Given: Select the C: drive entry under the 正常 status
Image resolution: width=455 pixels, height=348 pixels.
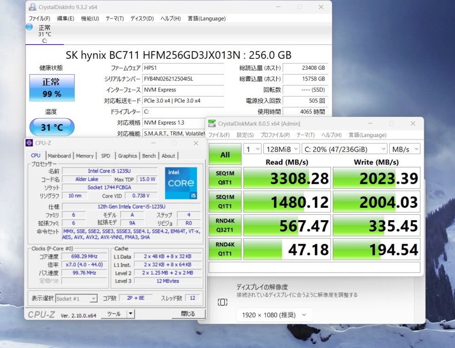Looking at the screenshot, I should [x=45, y=34].
